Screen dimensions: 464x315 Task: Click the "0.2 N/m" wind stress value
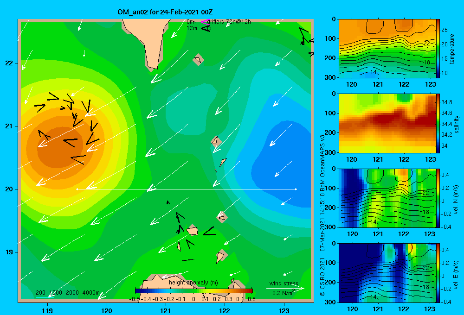[x=283, y=293]
